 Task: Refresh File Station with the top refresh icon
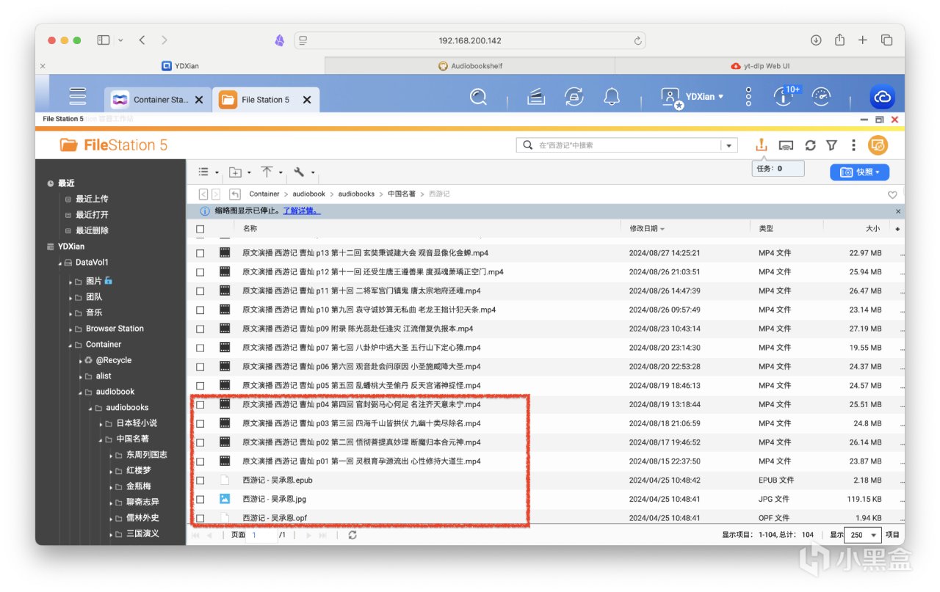810,145
